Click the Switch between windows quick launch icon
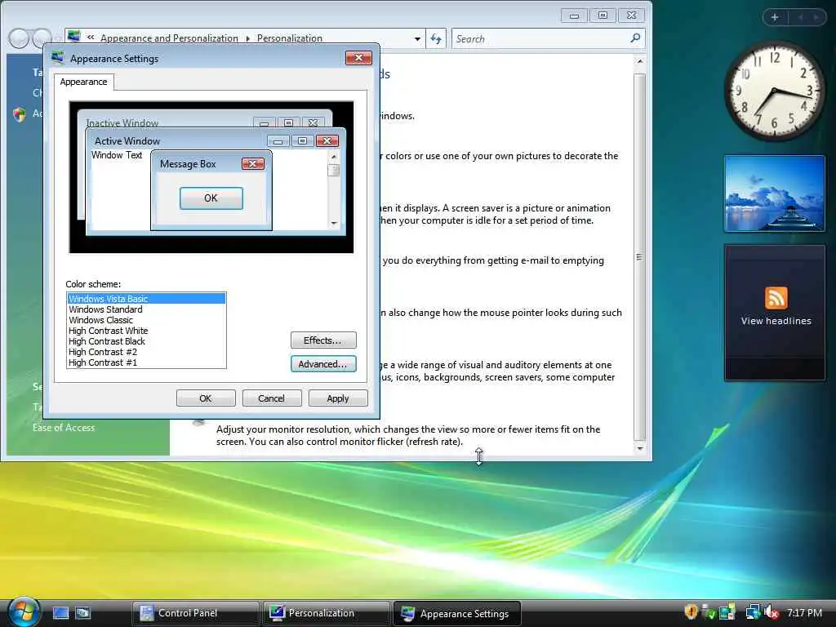Image resolution: width=836 pixels, height=627 pixels. [x=82, y=613]
